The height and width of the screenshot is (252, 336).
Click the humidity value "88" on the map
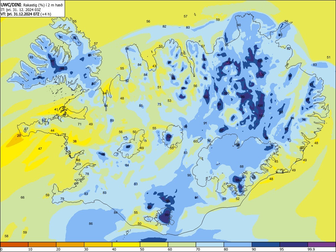(242, 166)
